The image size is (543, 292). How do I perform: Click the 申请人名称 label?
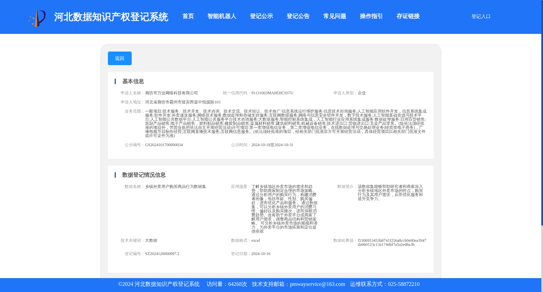click(133, 93)
